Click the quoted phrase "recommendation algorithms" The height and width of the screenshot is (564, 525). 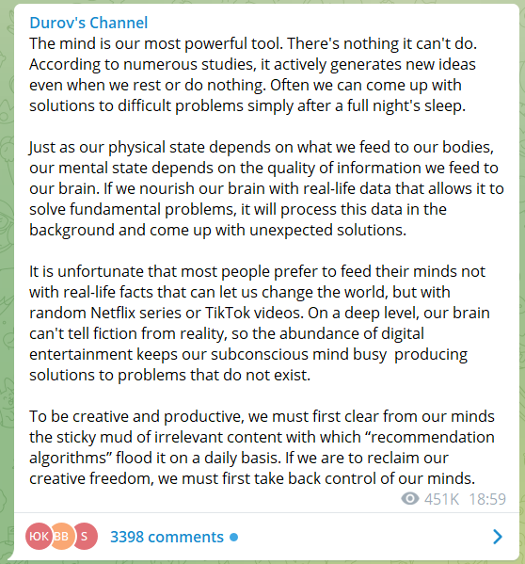click(x=262, y=447)
